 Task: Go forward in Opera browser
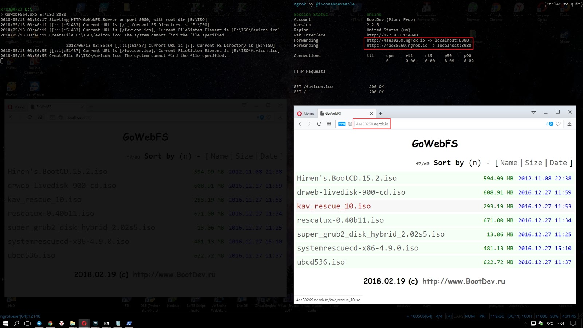click(309, 124)
